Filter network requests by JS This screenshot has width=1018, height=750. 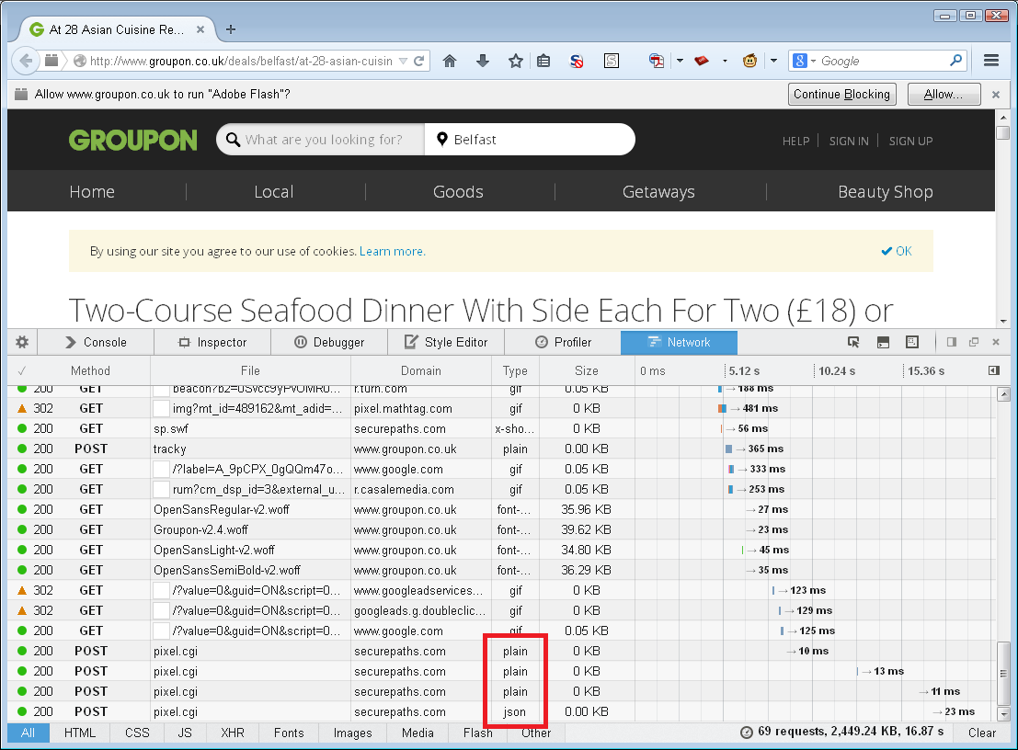[x=185, y=733]
